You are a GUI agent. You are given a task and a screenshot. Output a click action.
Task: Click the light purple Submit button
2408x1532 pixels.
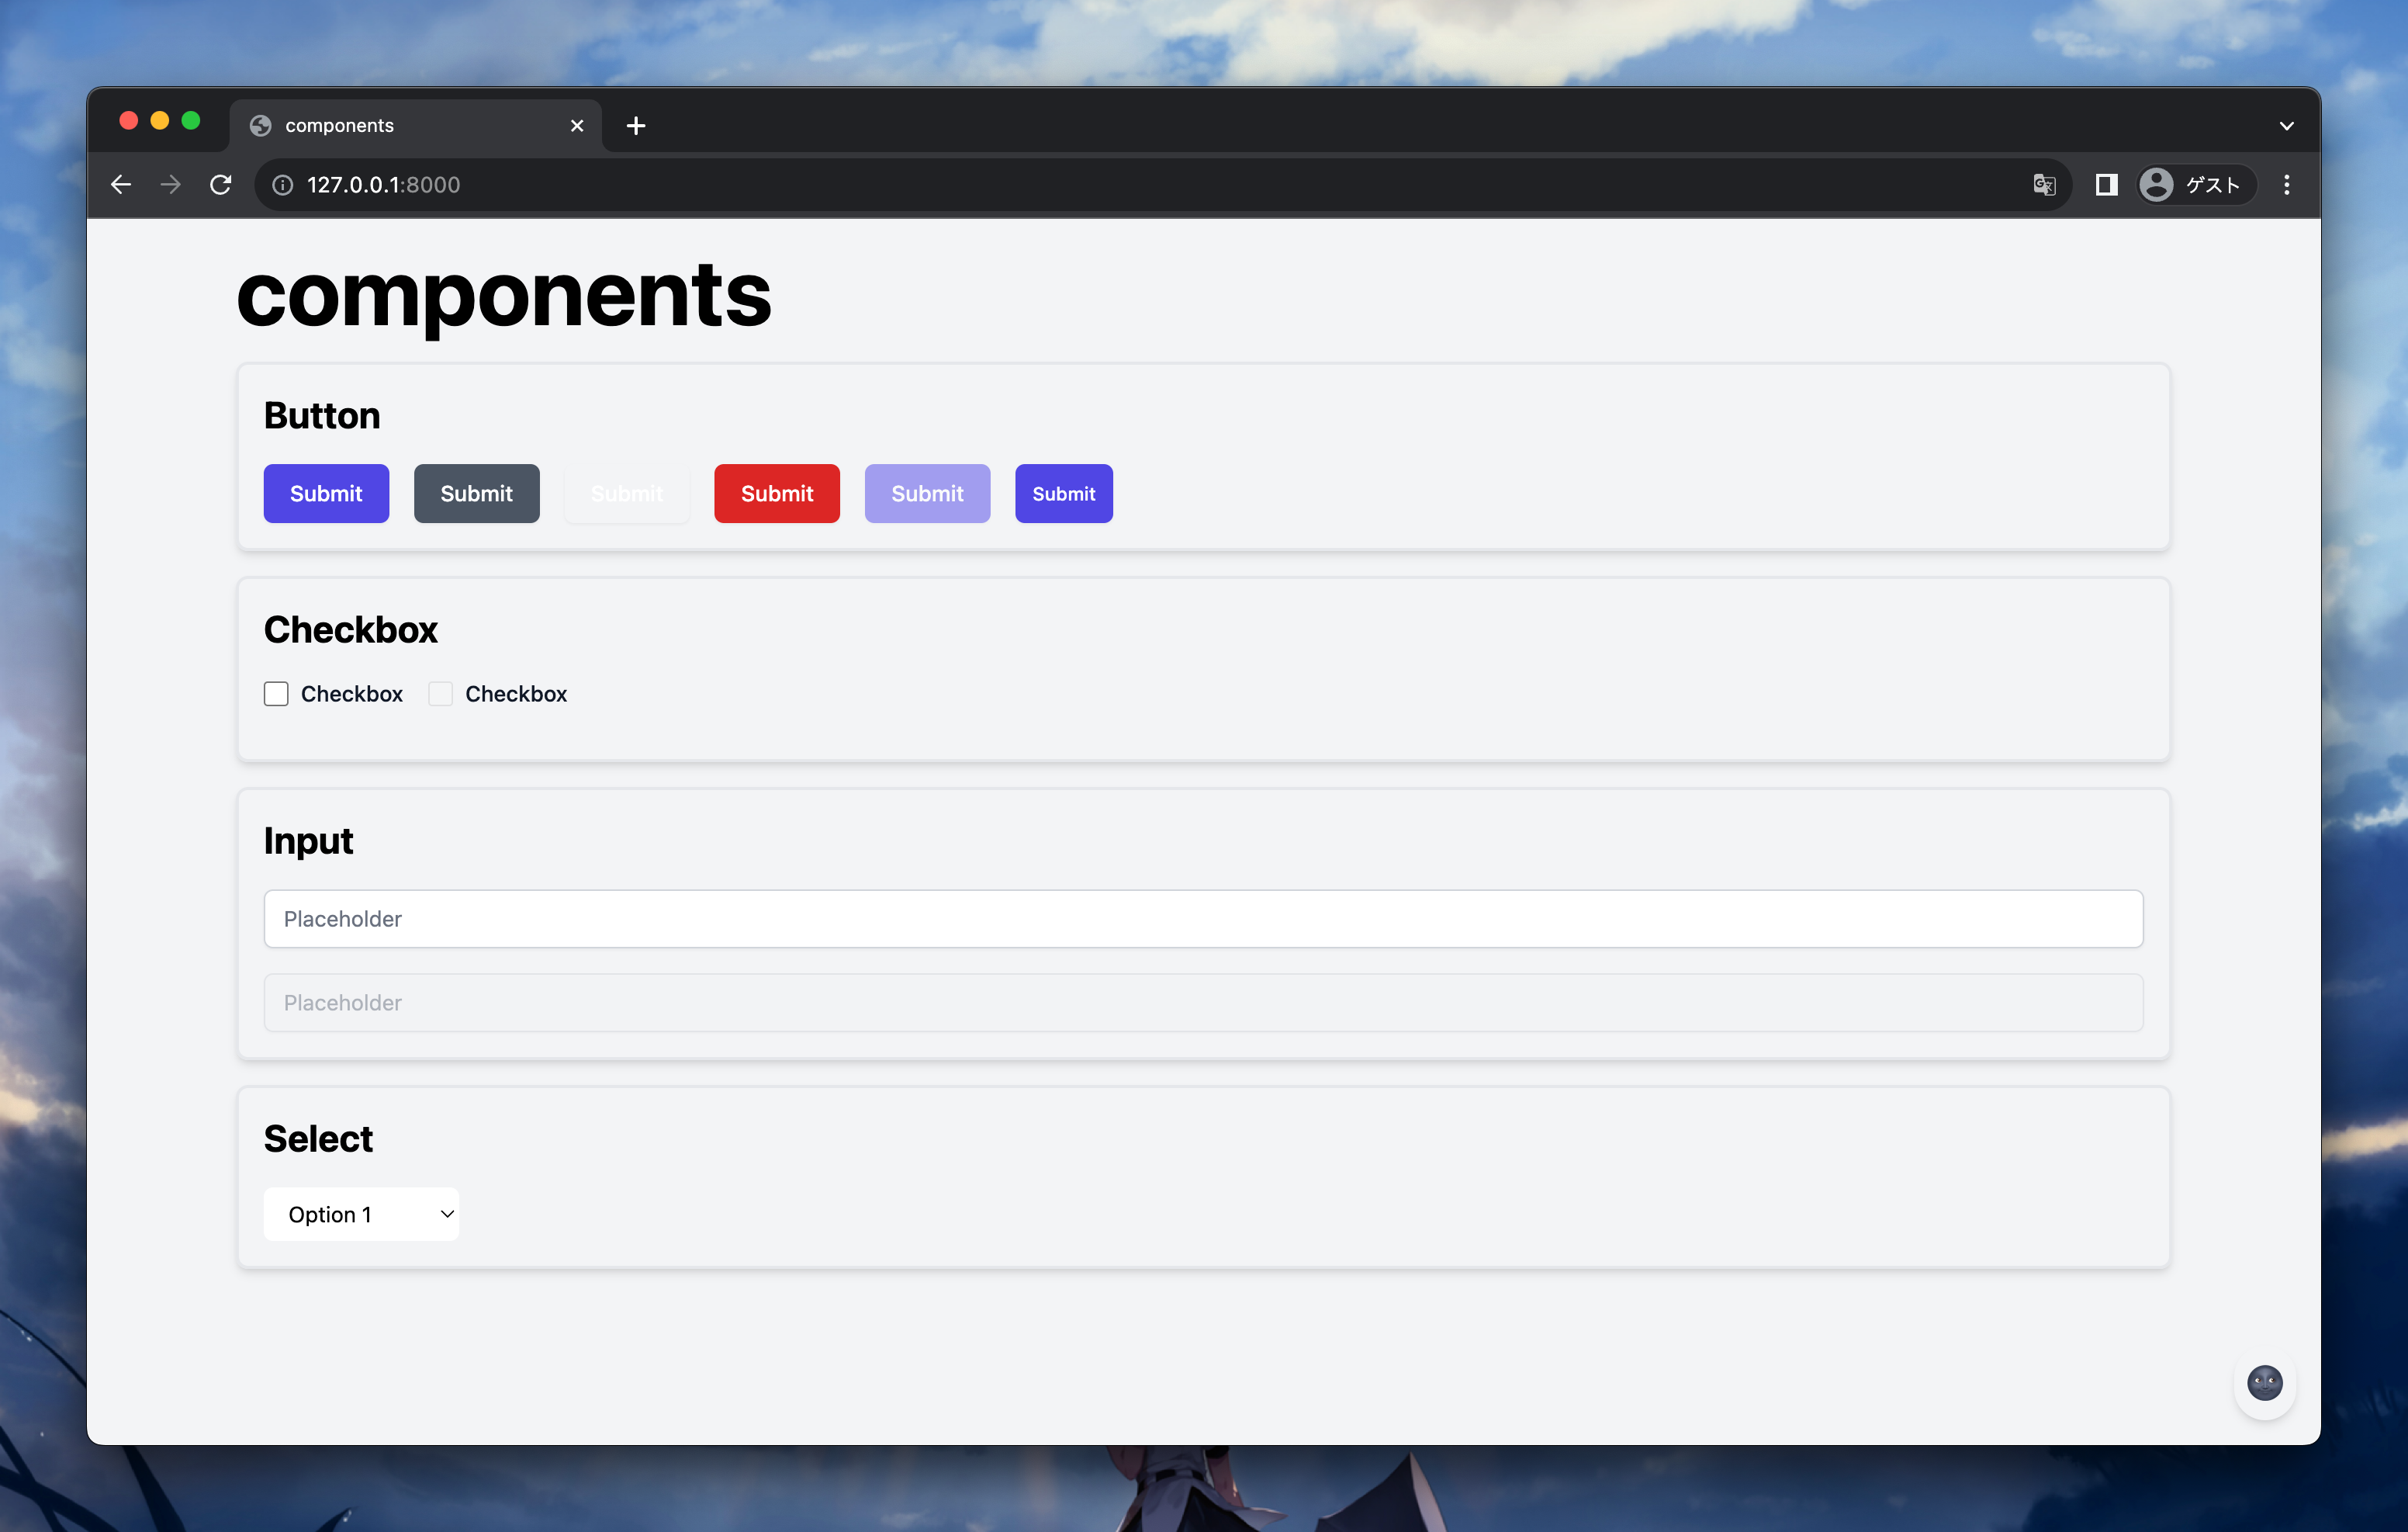pos(926,494)
